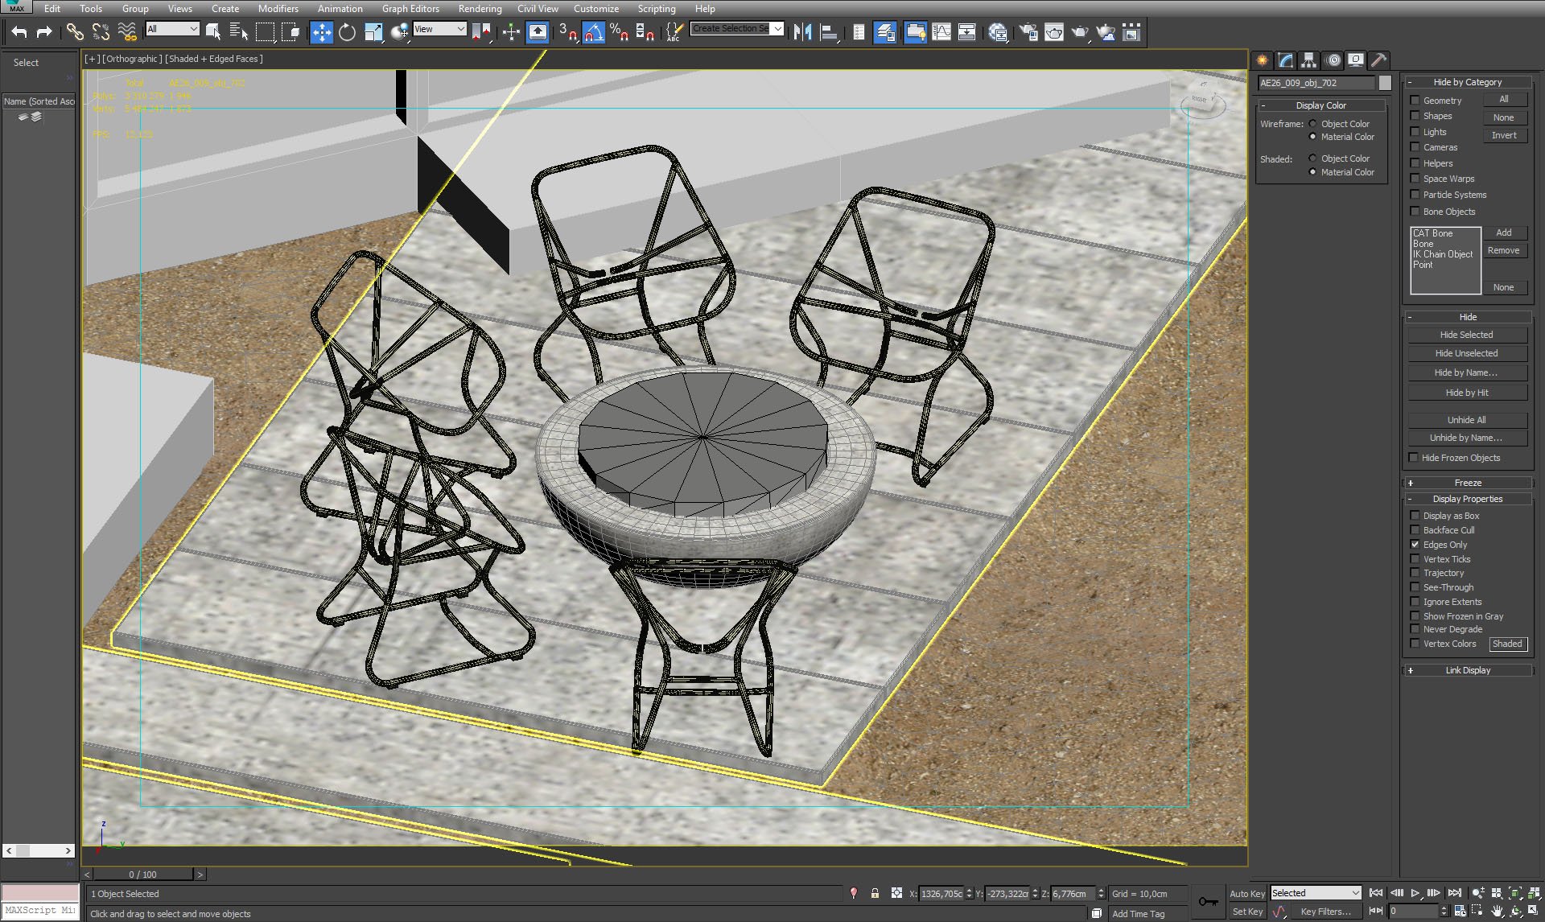This screenshot has width=1545, height=922.
Task: Open the Modifiers menu
Action: [x=278, y=9]
